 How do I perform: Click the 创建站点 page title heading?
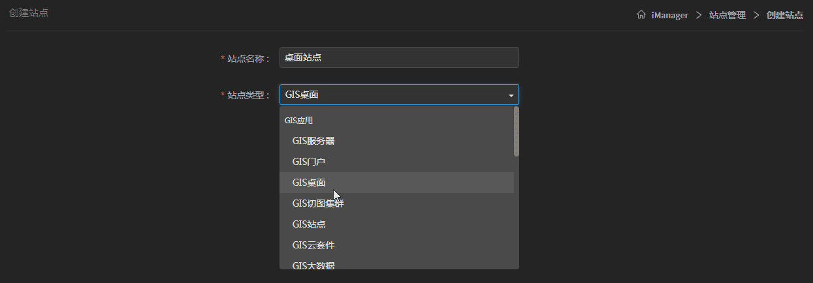pyautogui.click(x=29, y=13)
